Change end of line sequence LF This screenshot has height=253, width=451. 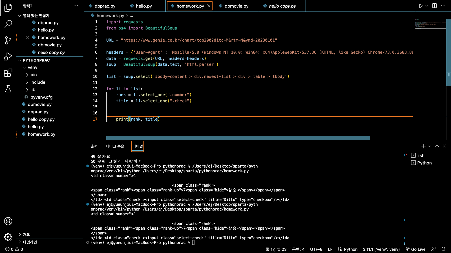pos(330,249)
